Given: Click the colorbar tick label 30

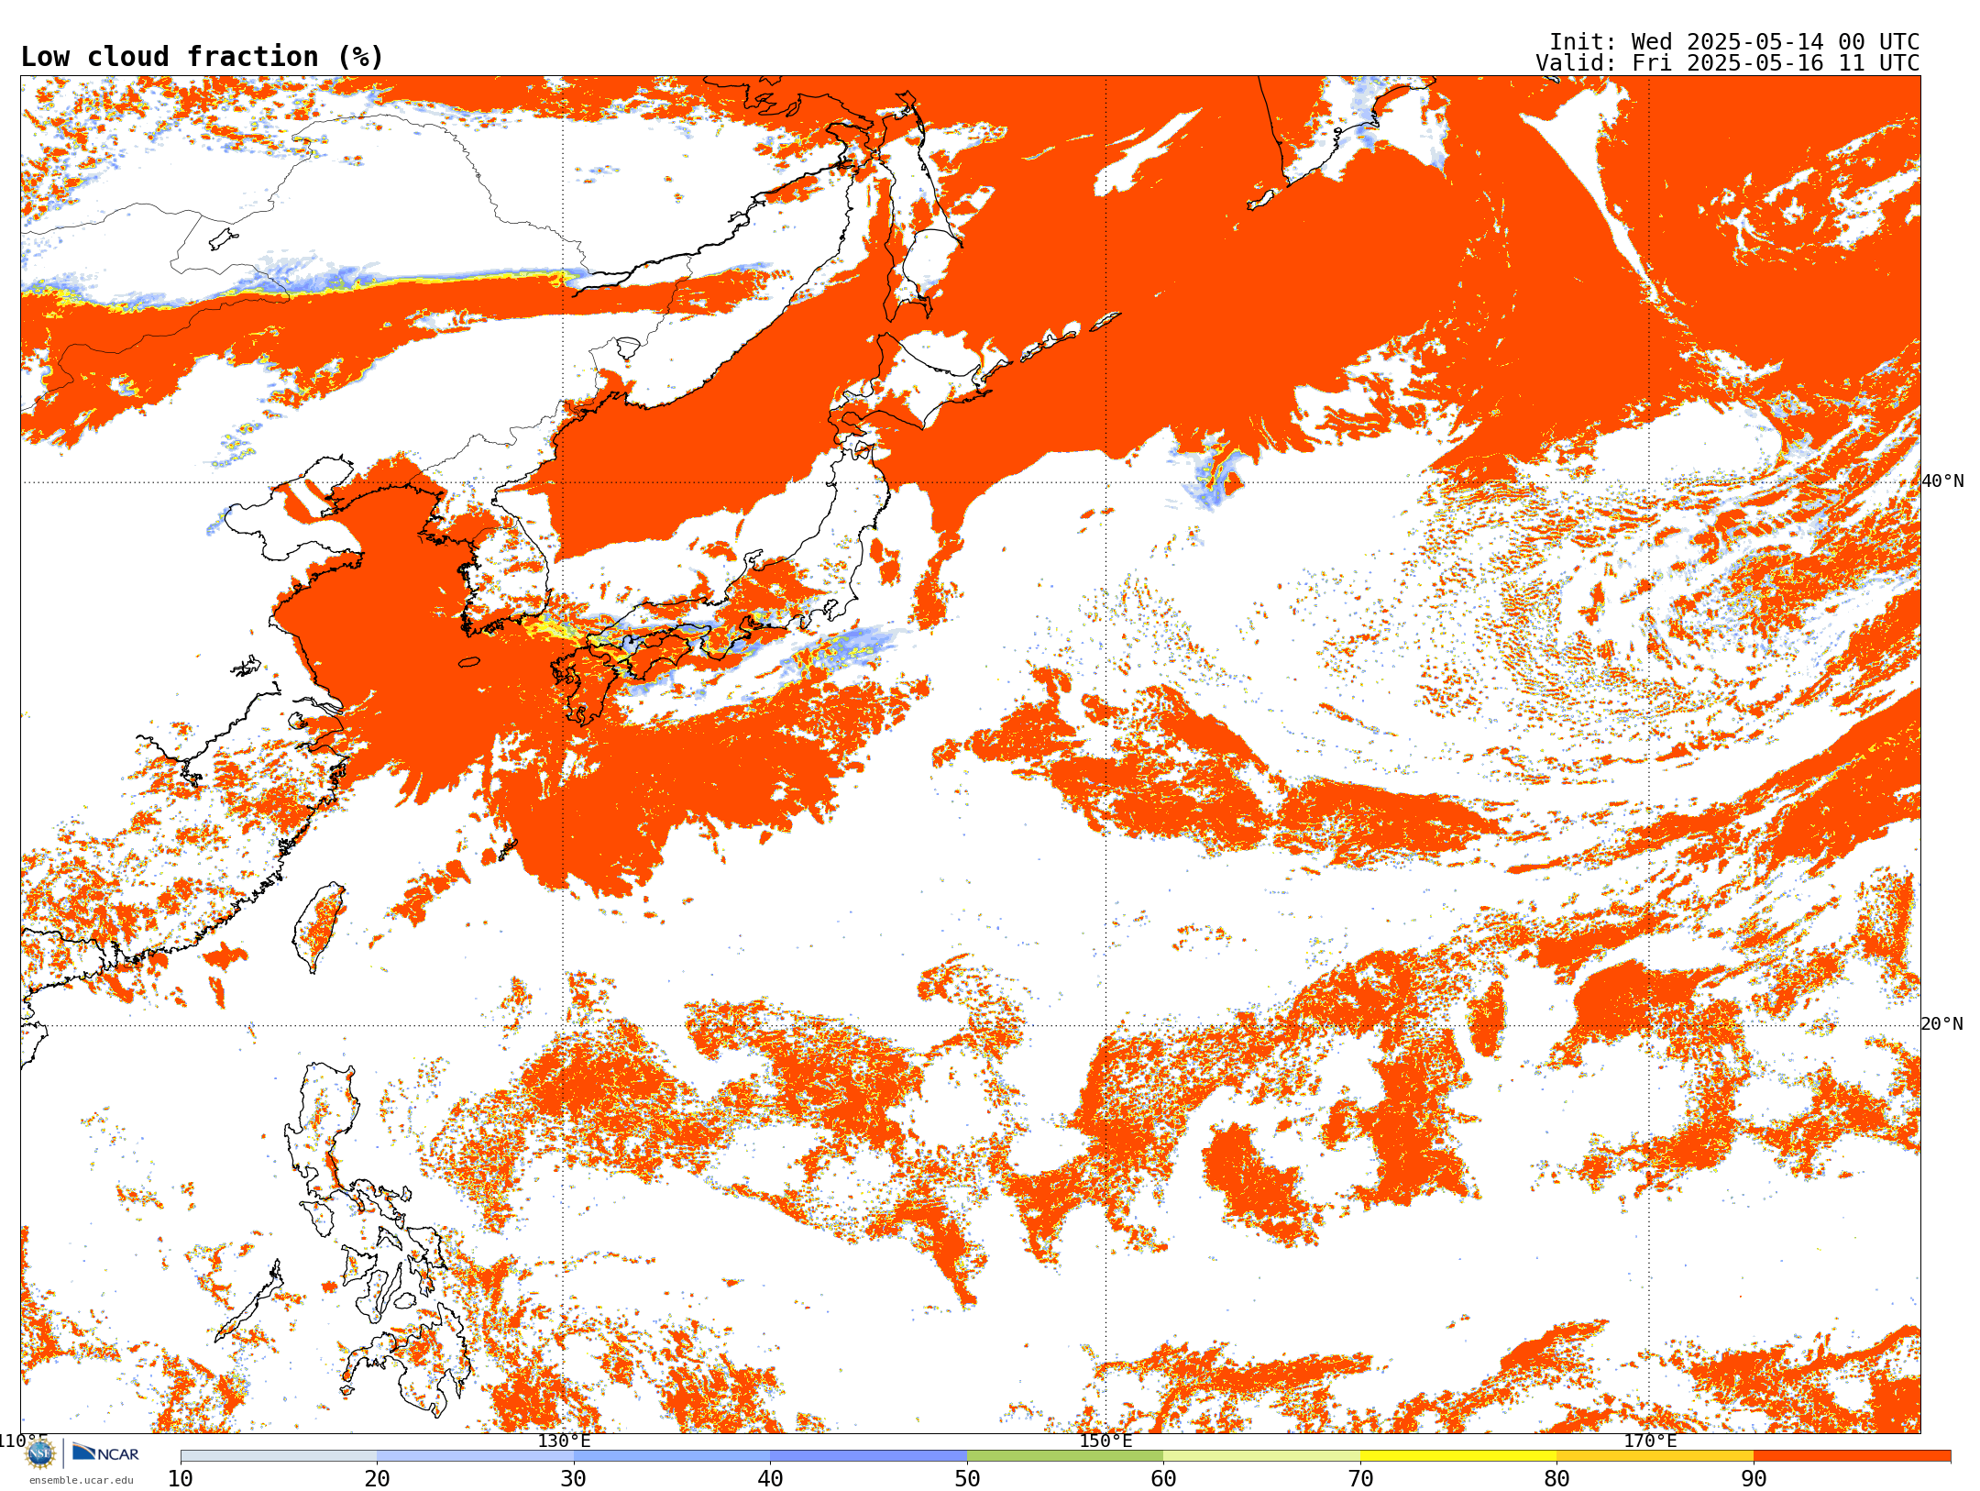Looking at the screenshot, I should point(574,1479).
